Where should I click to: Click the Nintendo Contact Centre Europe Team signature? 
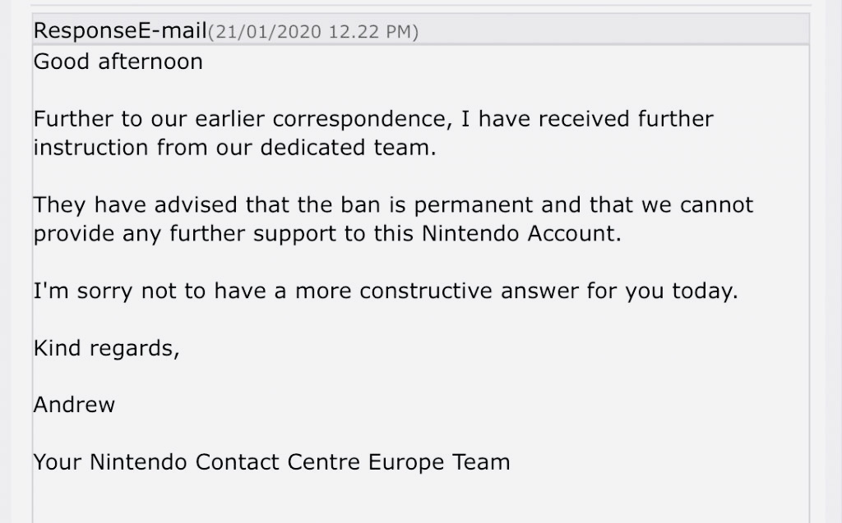pyautogui.click(x=271, y=462)
